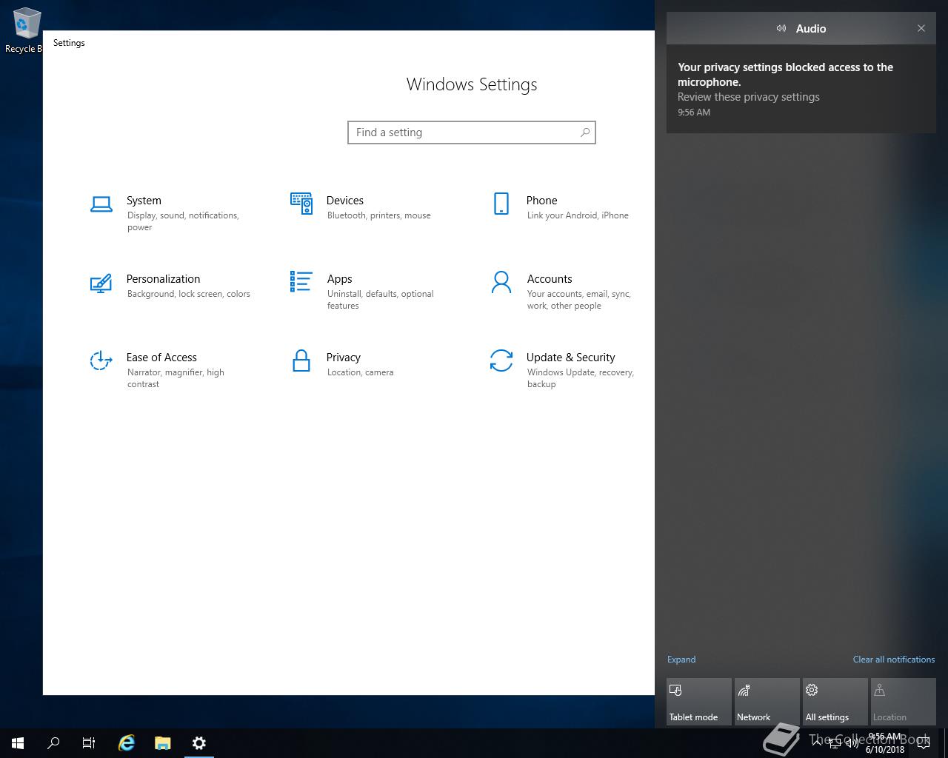The image size is (948, 758).
Task: Click the network icon in system tray
Action: [x=835, y=743]
